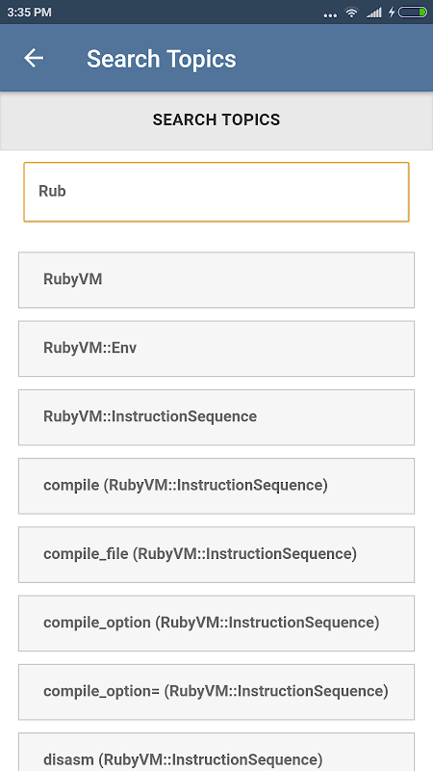Focus the search field containing Rub

click(x=216, y=192)
